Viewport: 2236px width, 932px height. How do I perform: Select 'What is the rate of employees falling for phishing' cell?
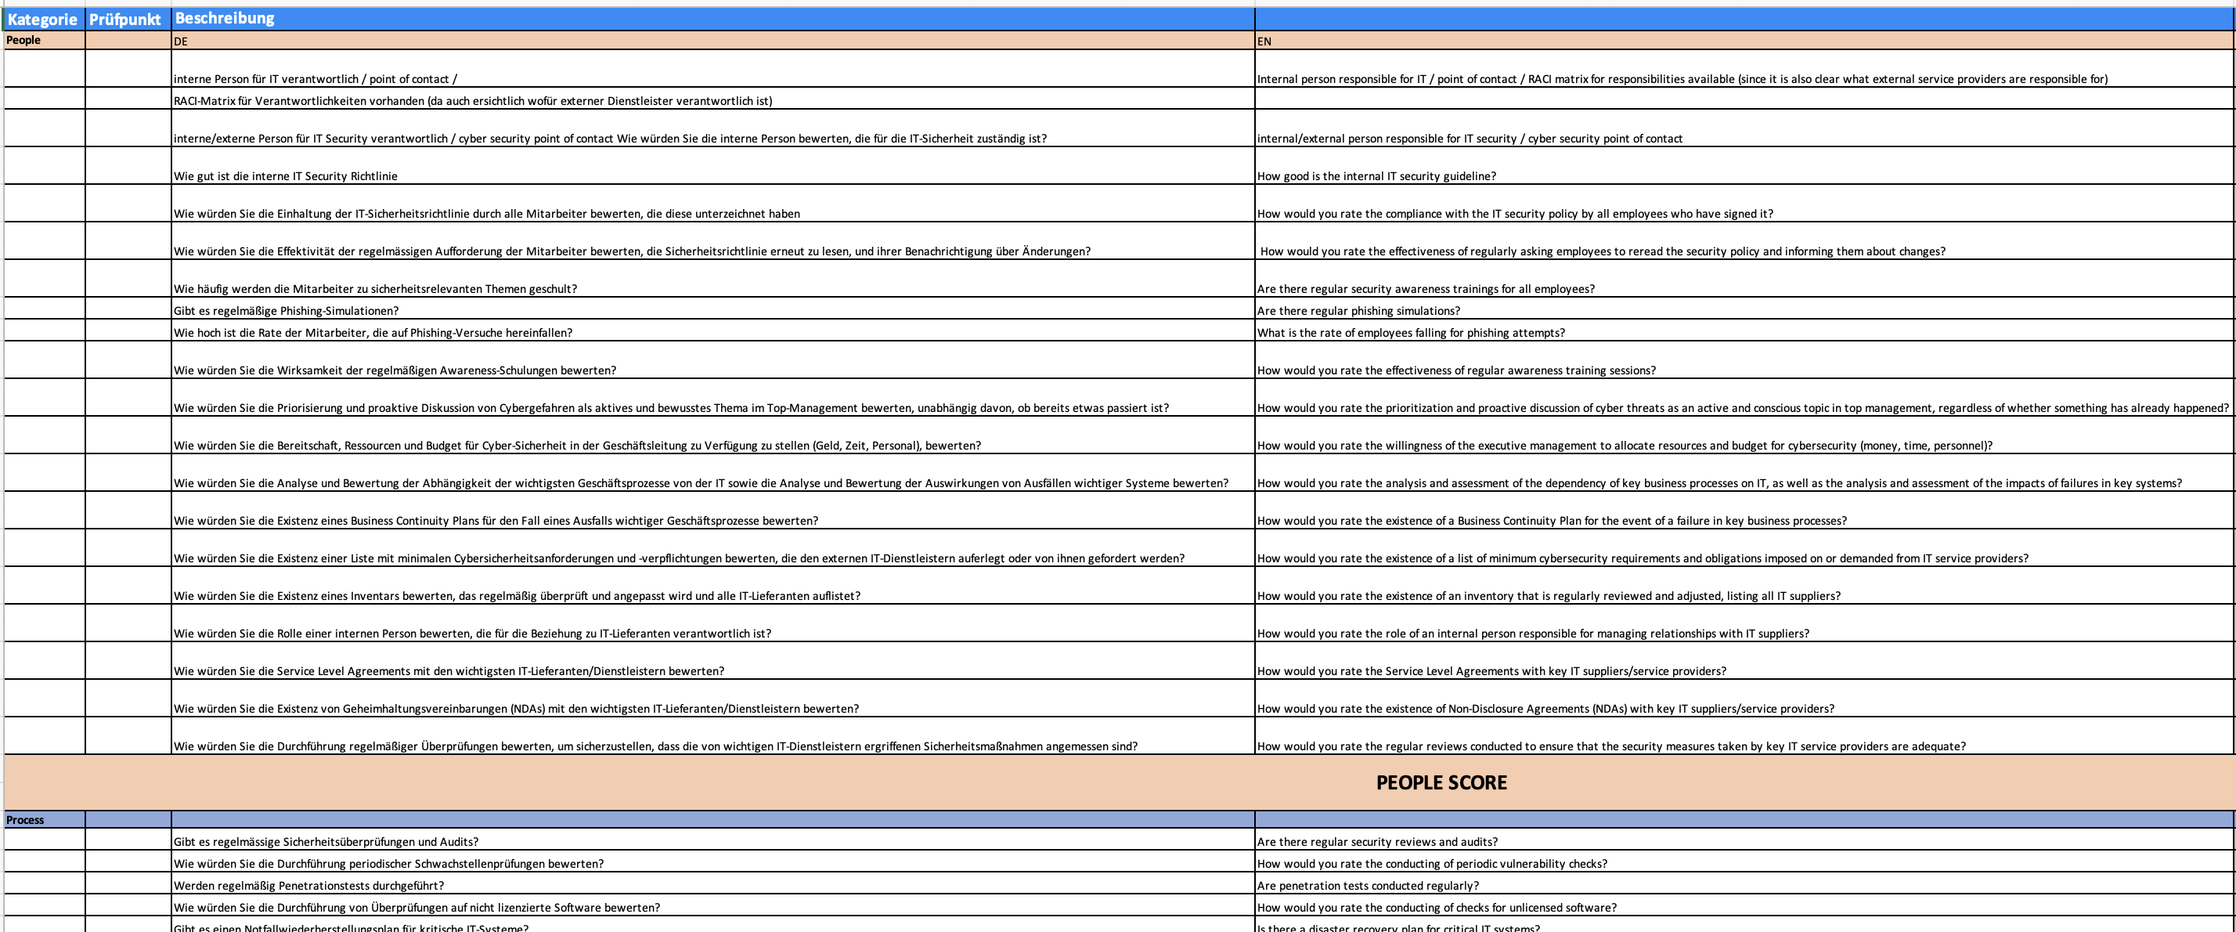point(1411,333)
